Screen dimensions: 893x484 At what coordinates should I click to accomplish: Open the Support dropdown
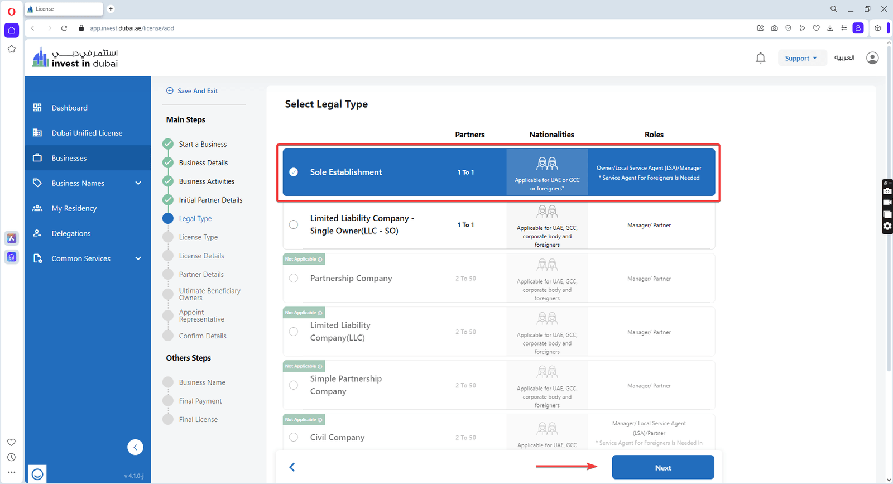pos(802,58)
